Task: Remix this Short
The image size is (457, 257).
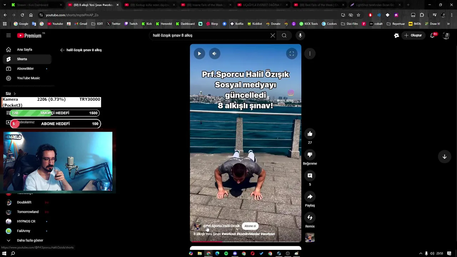Action: point(310,217)
